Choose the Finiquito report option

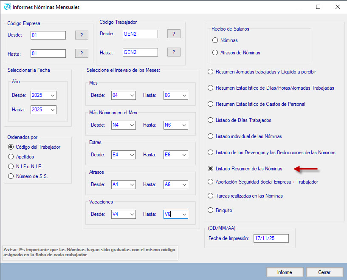tap(210, 210)
